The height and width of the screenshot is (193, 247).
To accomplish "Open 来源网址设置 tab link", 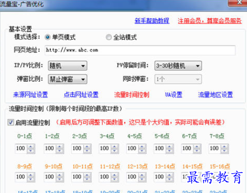I will click(31, 95).
